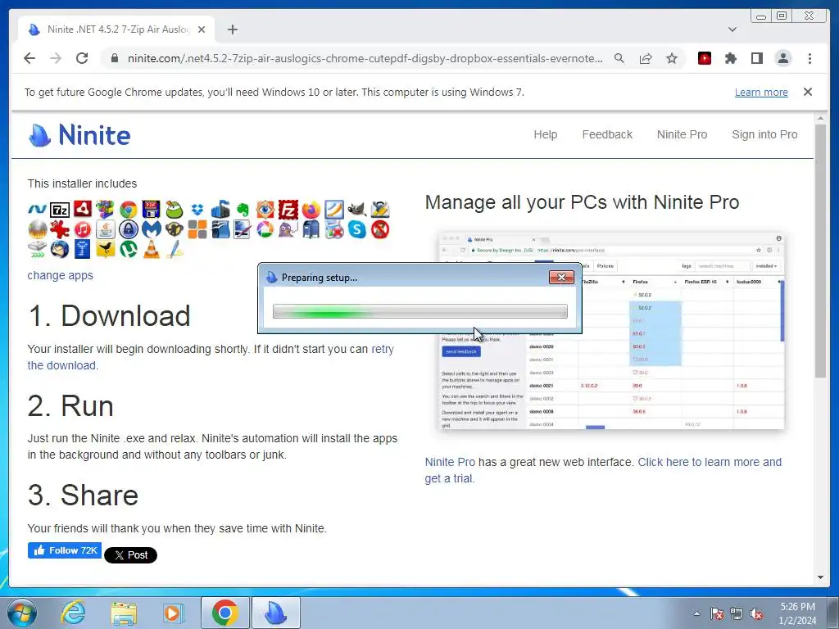Click the 7-Zip icon in installer list
The width and height of the screenshot is (839, 629).
60,210
